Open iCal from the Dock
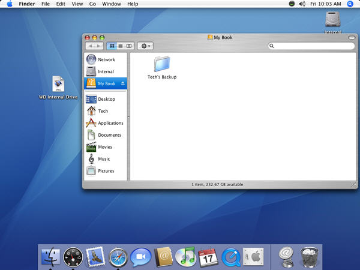360x270 pixels. 208,257
